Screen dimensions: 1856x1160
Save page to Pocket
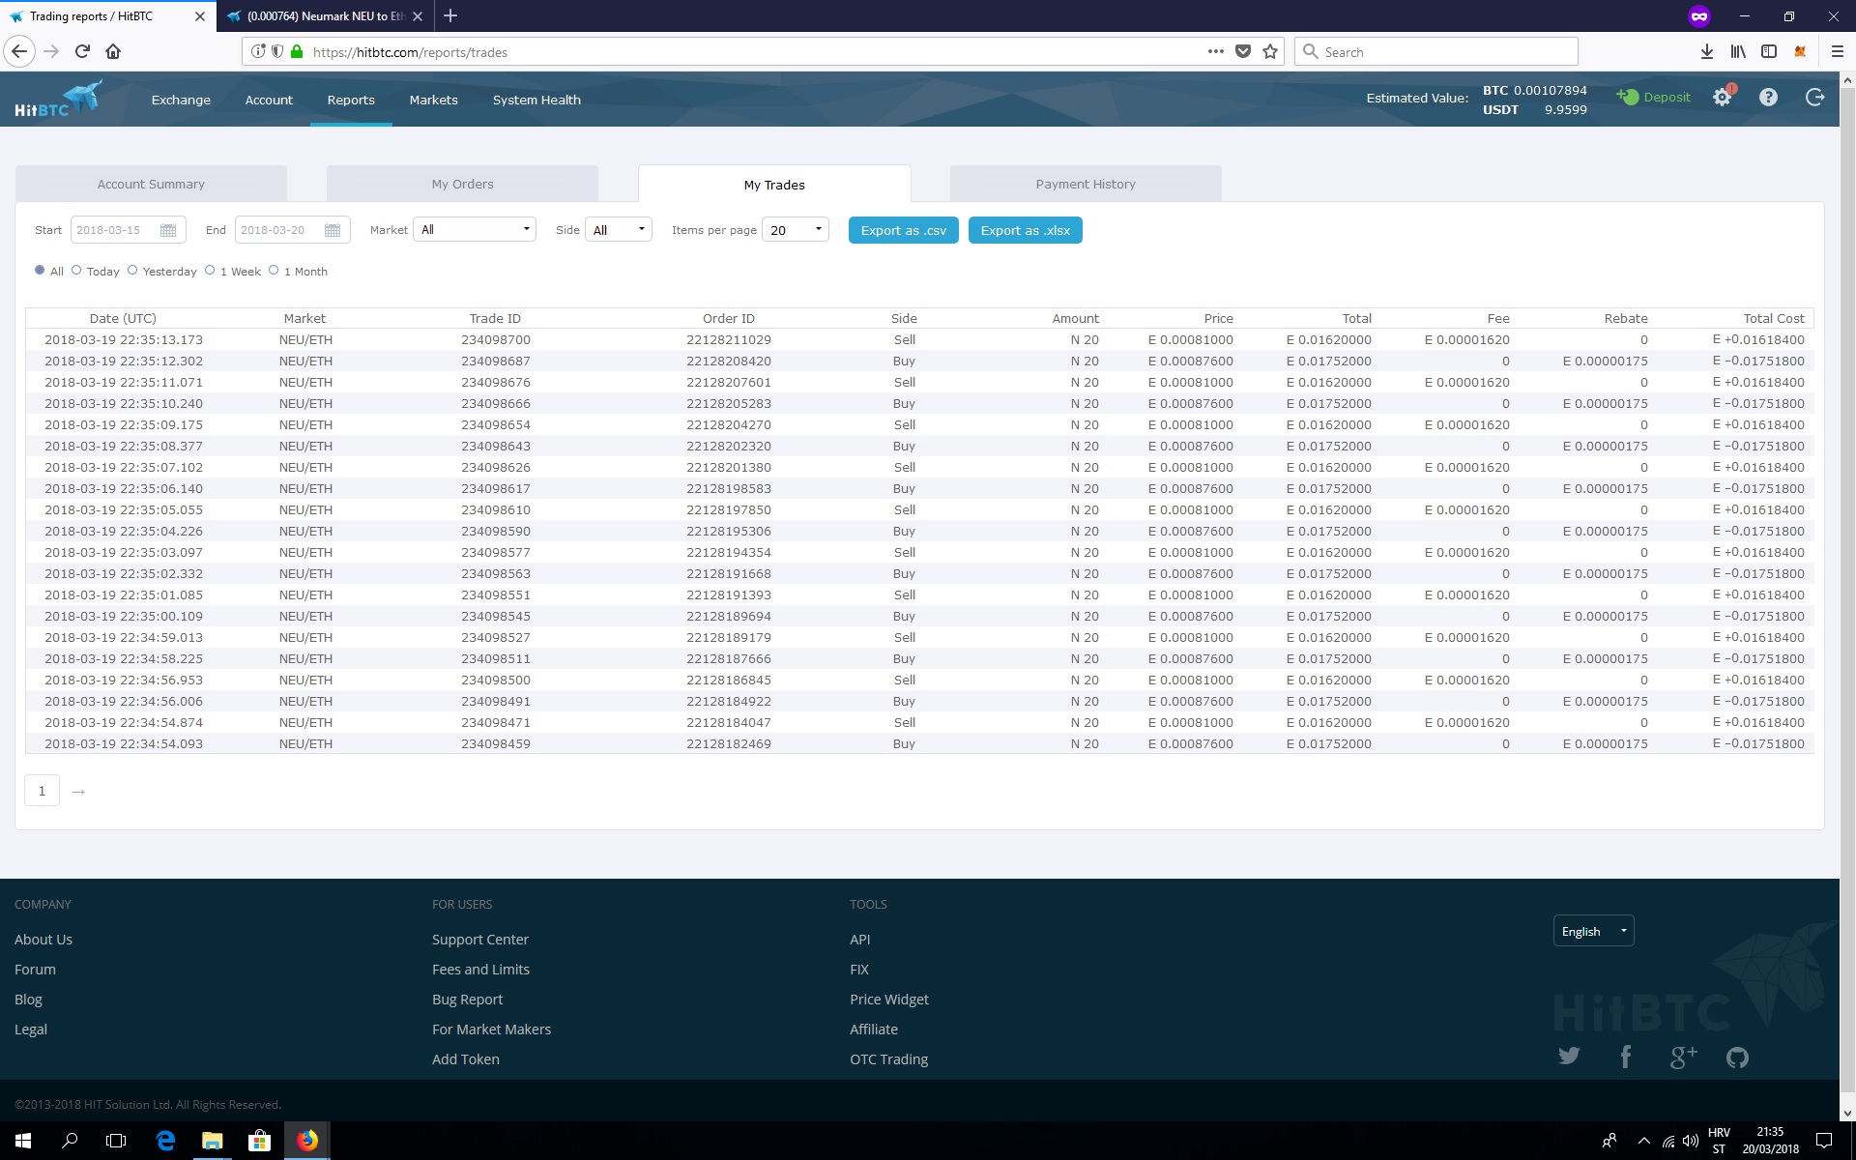(x=1243, y=51)
